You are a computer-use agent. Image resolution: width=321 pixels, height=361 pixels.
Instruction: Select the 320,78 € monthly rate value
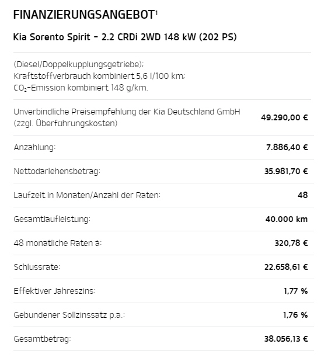point(291,243)
